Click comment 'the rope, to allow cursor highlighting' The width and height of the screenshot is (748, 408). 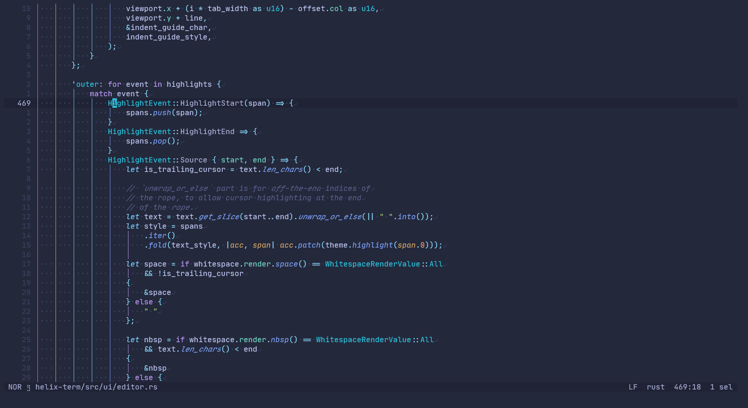click(x=226, y=198)
